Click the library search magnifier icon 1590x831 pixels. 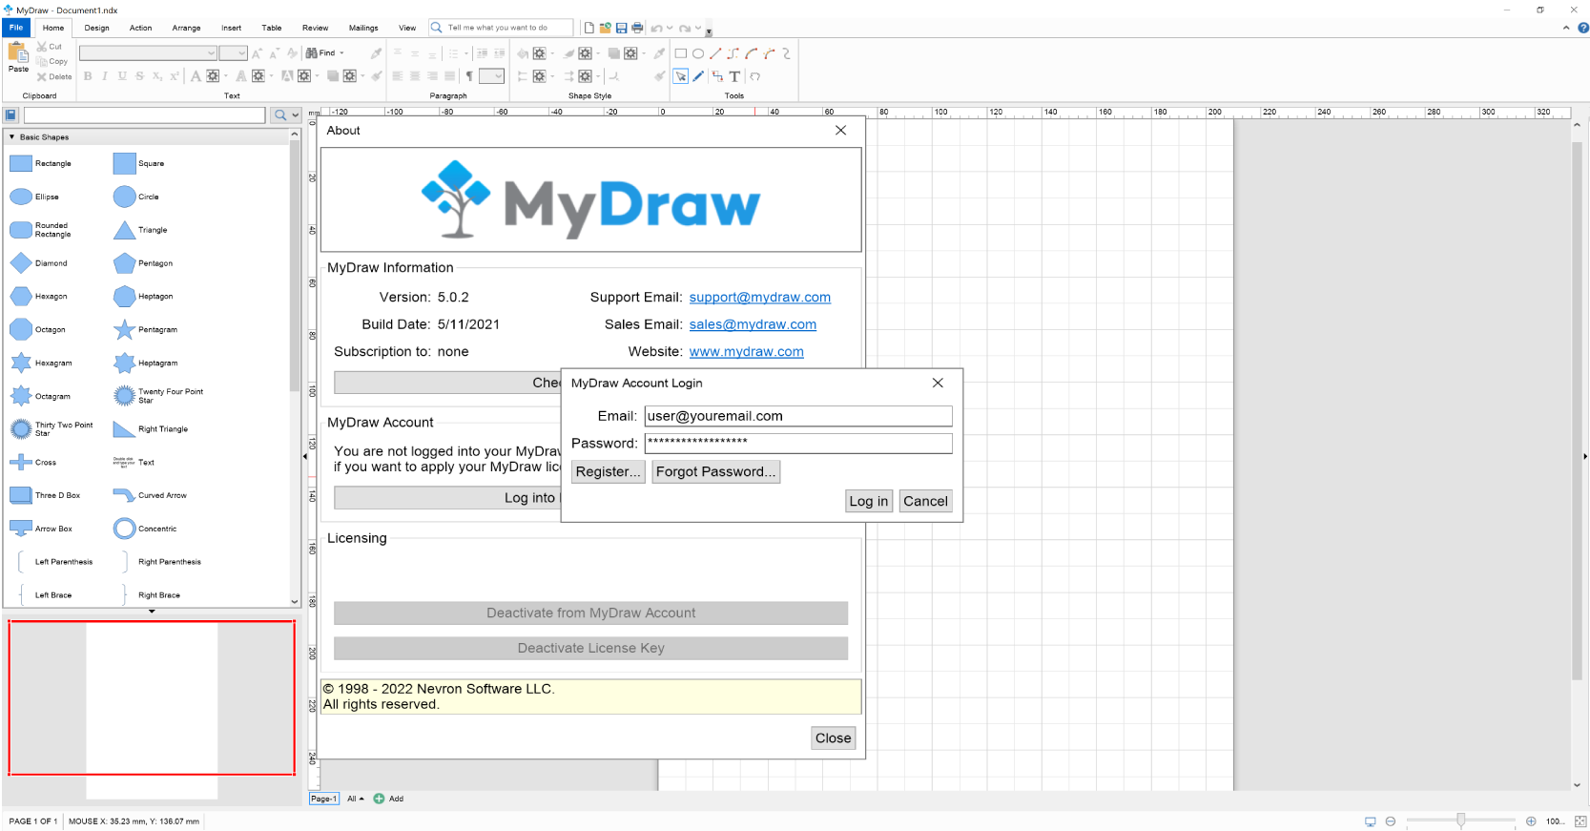click(x=280, y=115)
